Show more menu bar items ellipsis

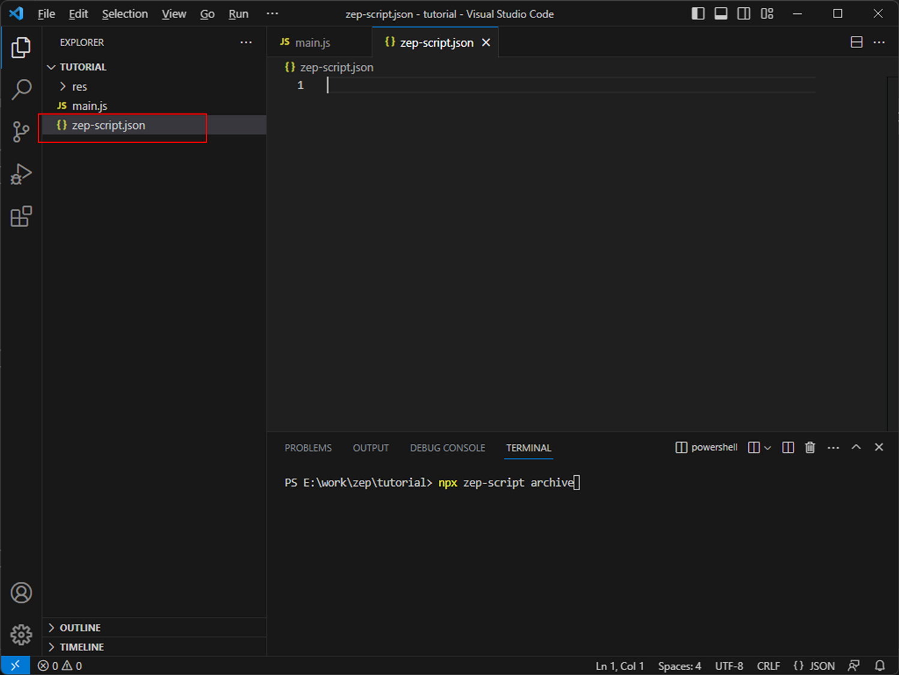(x=272, y=13)
